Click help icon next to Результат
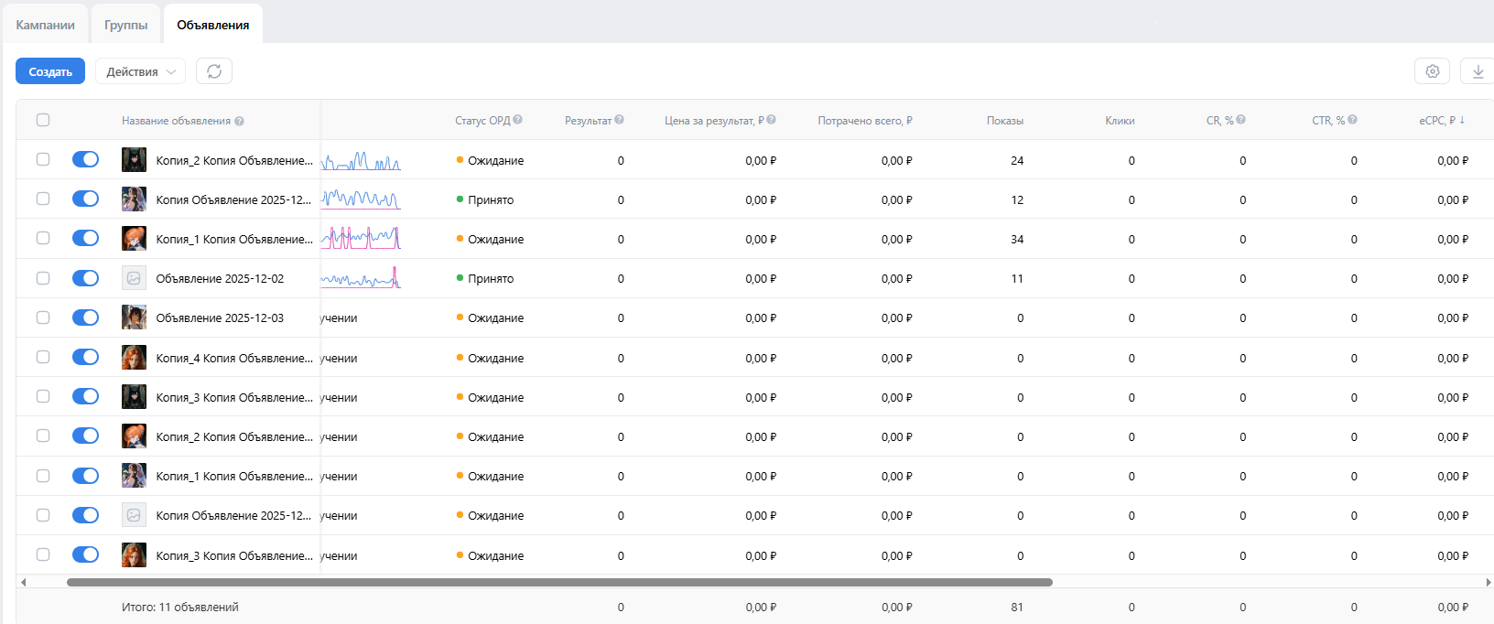The image size is (1494, 624). pyautogui.click(x=620, y=120)
